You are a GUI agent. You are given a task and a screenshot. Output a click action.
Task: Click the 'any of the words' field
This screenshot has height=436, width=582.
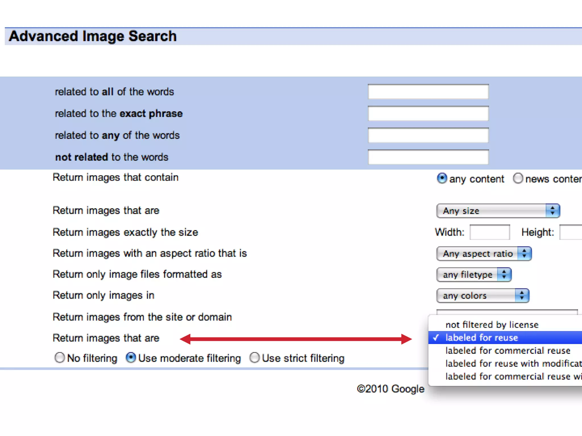pyautogui.click(x=428, y=135)
